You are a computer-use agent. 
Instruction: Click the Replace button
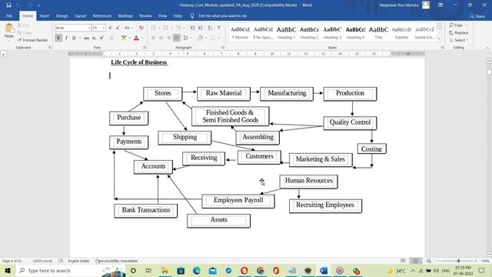coord(459,32)
